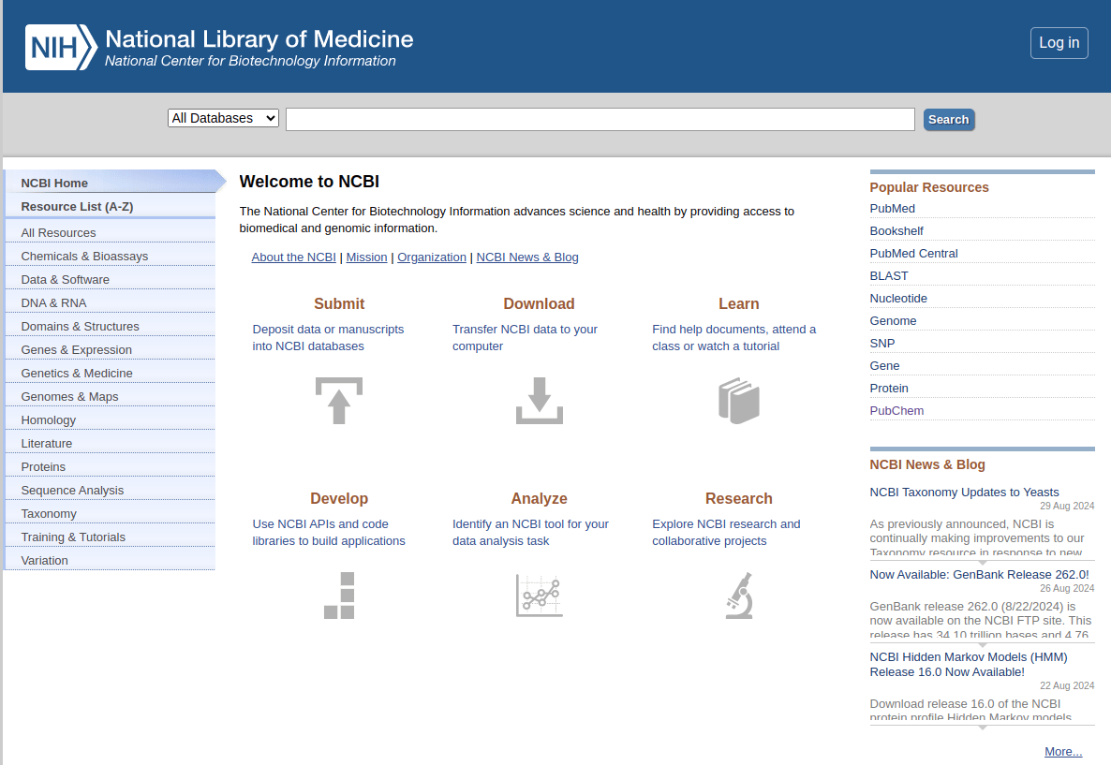This screenshot has height=765, width=1111.
Task: Open Genome resource link
Action: point(893,320)
